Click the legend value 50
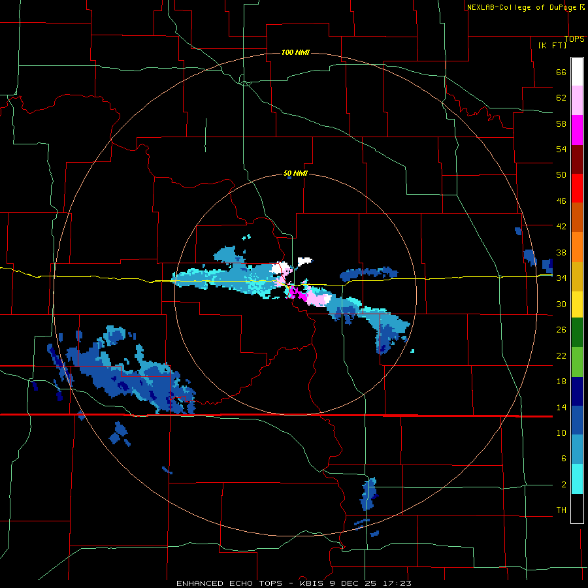This screenshot has height=588, width=588. [x=561, y=174]
